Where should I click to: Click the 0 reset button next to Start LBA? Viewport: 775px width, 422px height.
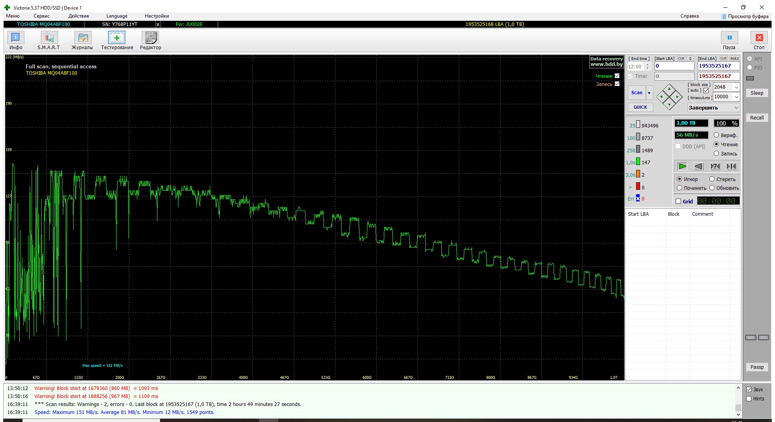click(691, 58)
